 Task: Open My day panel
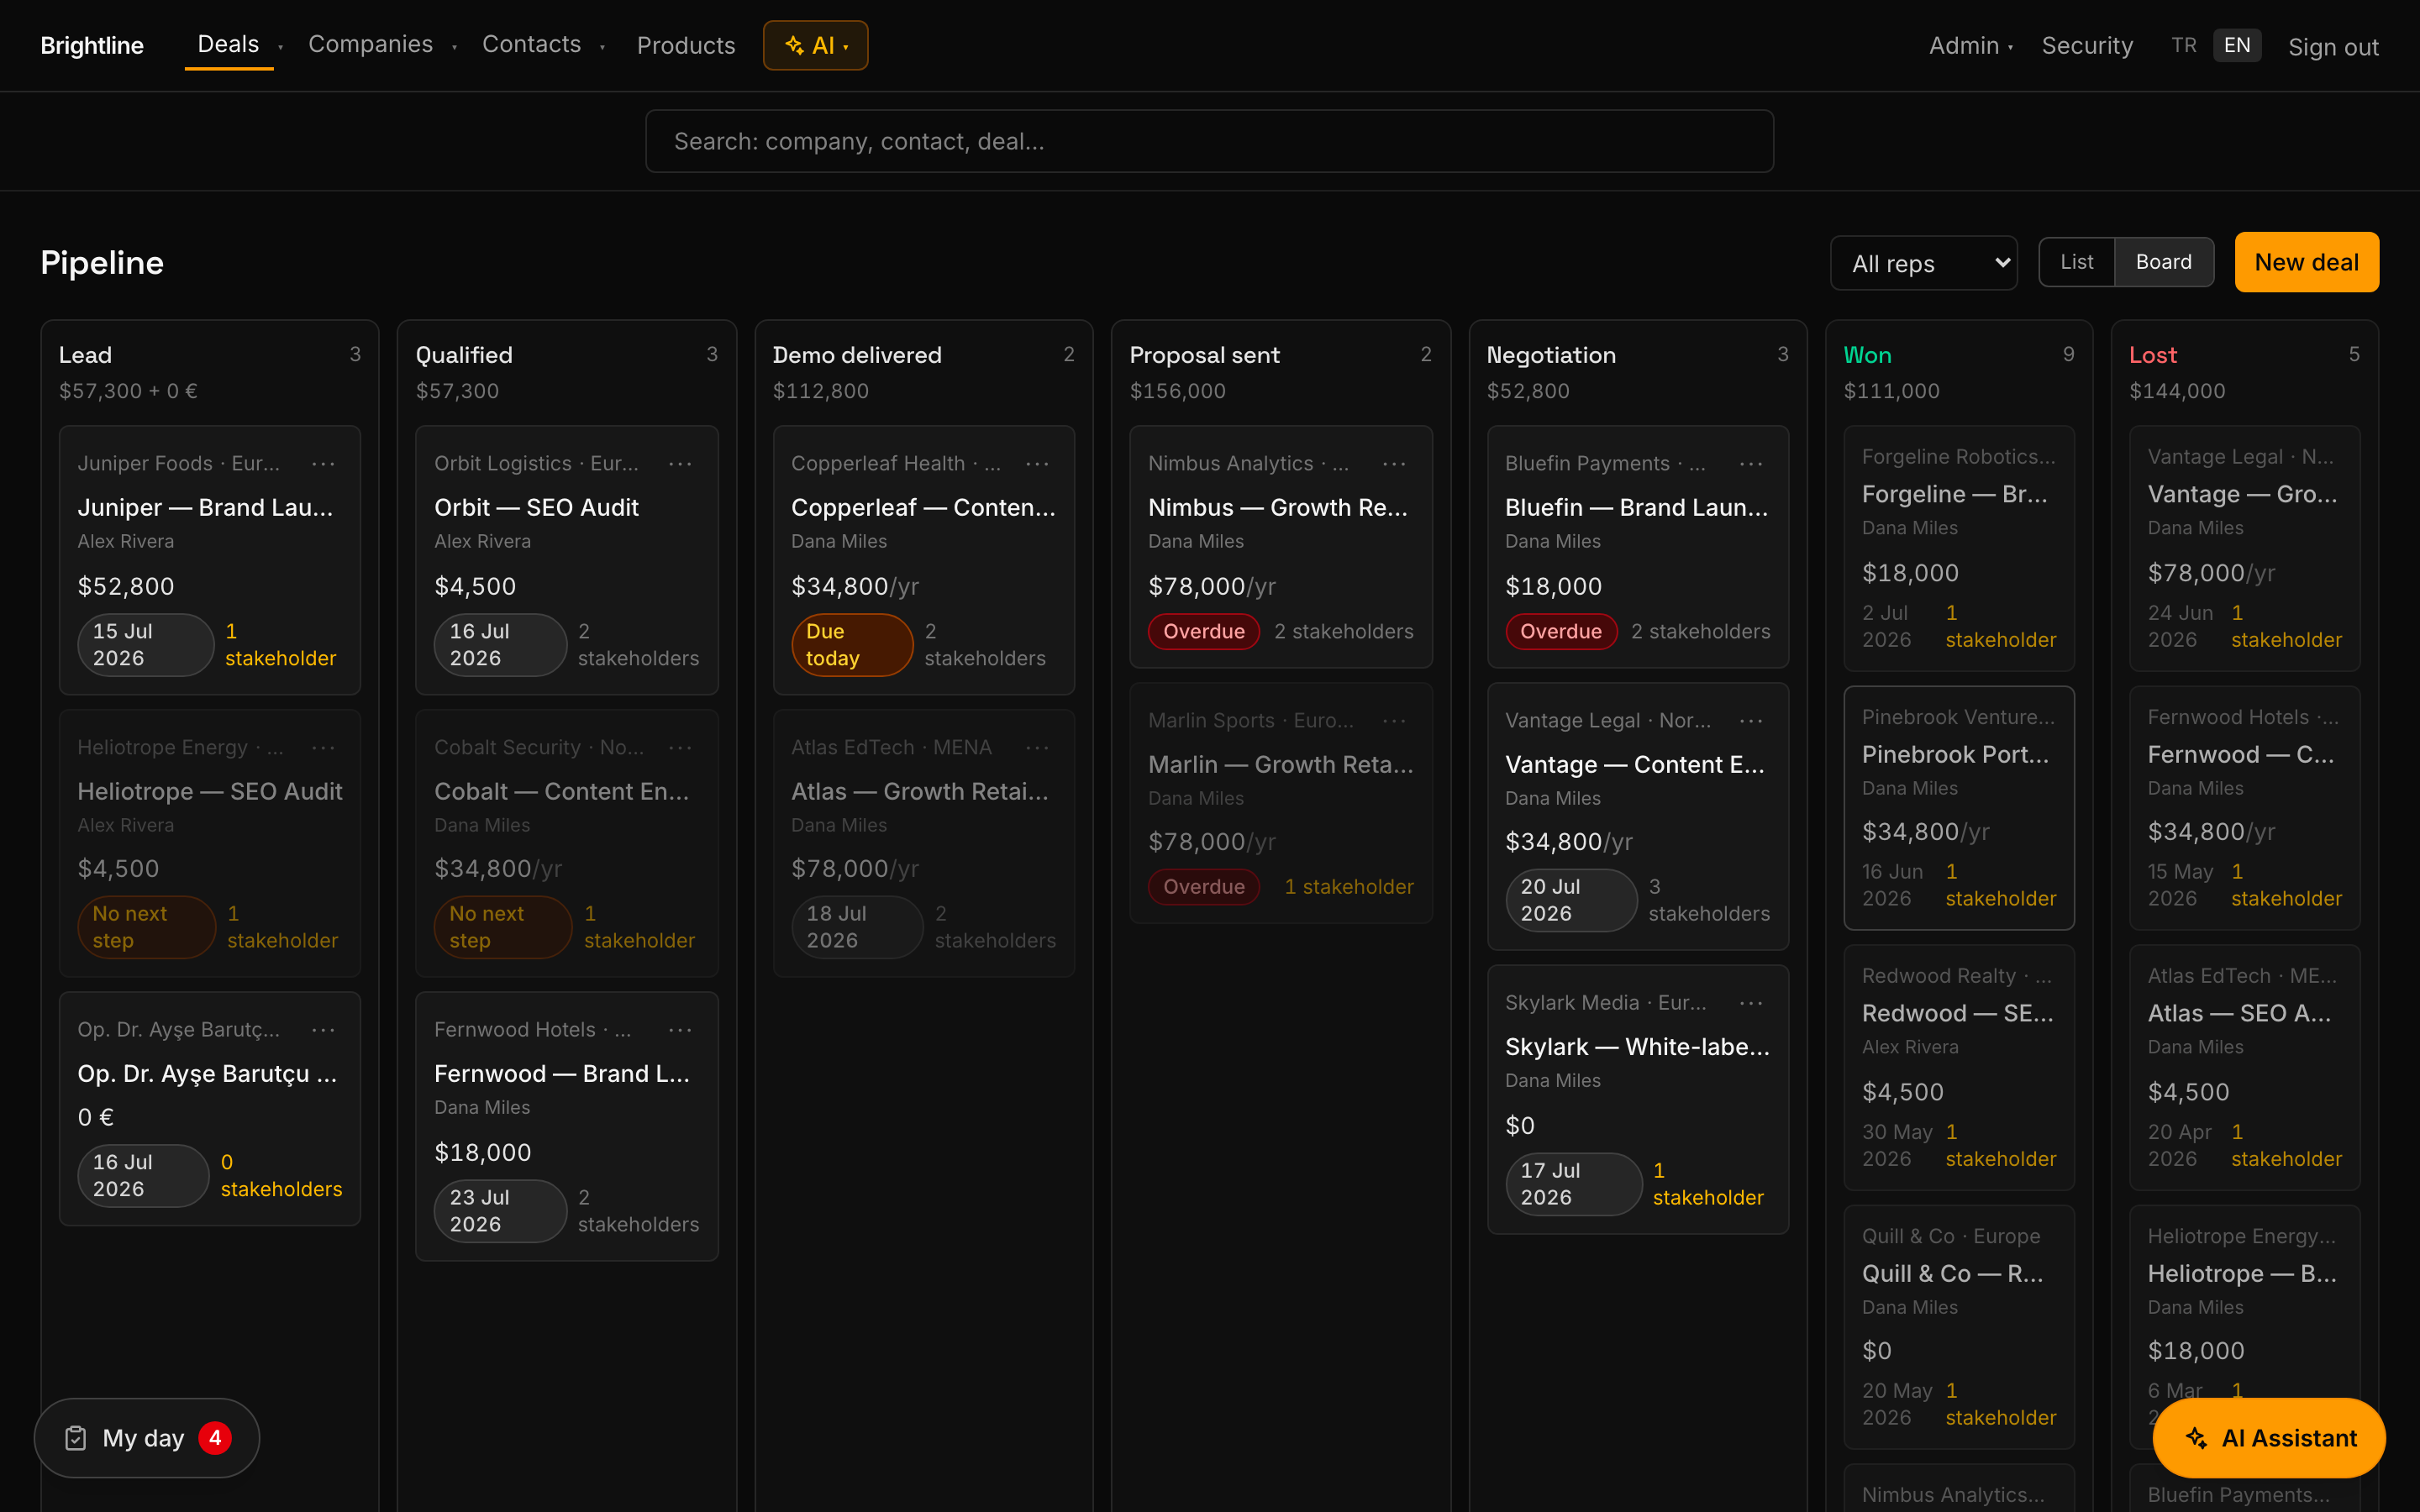(x=147, y=1438)
